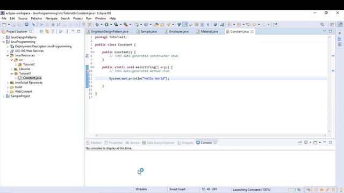Click Collapse All in Project Explorer
Image resolution: width=344 pixels, height=193 pixels.
coord(41,32)
